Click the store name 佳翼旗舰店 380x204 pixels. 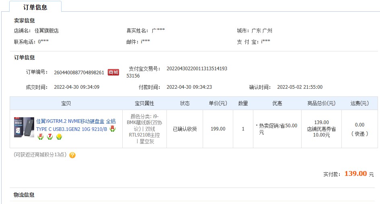pyautogui.click(x=47, y=31)
